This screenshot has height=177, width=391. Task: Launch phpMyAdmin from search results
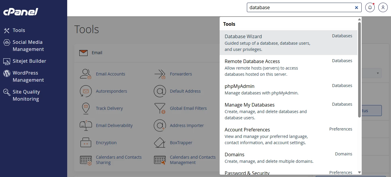click(x=239, y=86)
